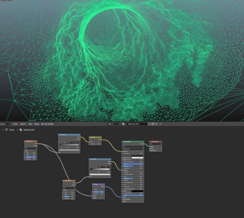
Task: Click the BSDF output socket
Action: coord(144,144)
